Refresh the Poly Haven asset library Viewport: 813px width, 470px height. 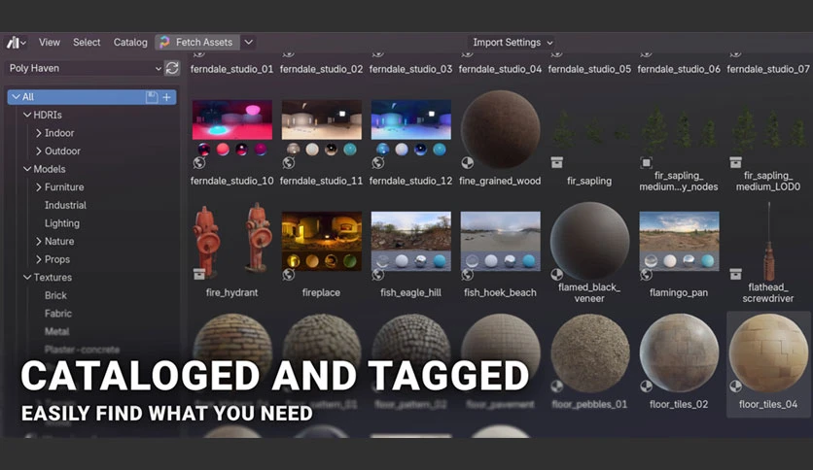(x=172, y=68)
